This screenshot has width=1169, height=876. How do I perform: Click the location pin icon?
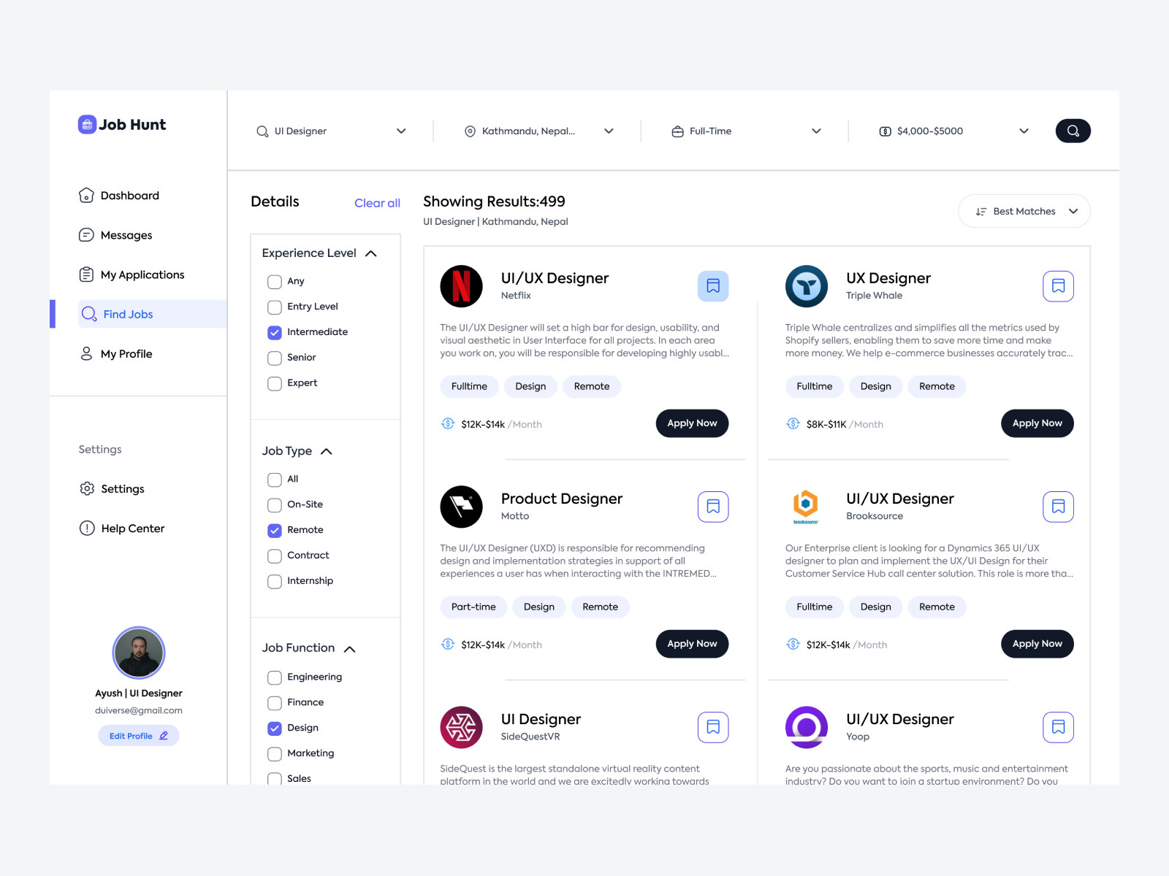pos(470,131)
